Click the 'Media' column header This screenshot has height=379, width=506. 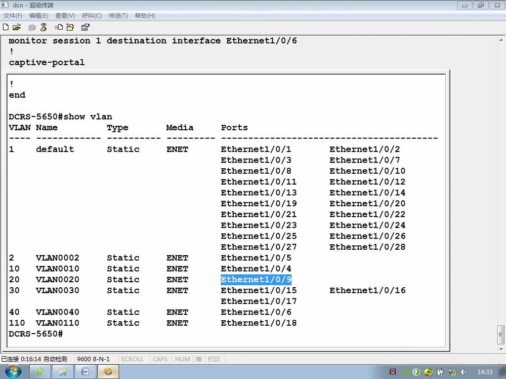pos(180,128)
